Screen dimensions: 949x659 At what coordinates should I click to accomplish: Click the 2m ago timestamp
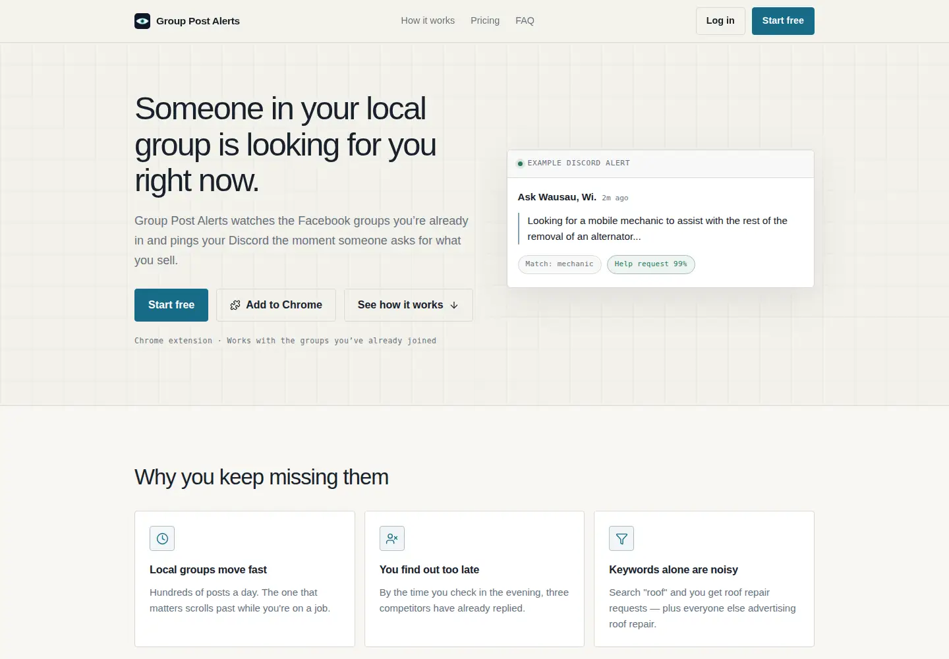coord(615,198)
